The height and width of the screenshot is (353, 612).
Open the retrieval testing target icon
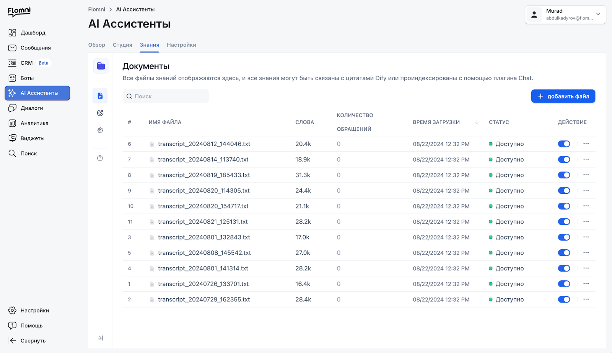point(100,113)
